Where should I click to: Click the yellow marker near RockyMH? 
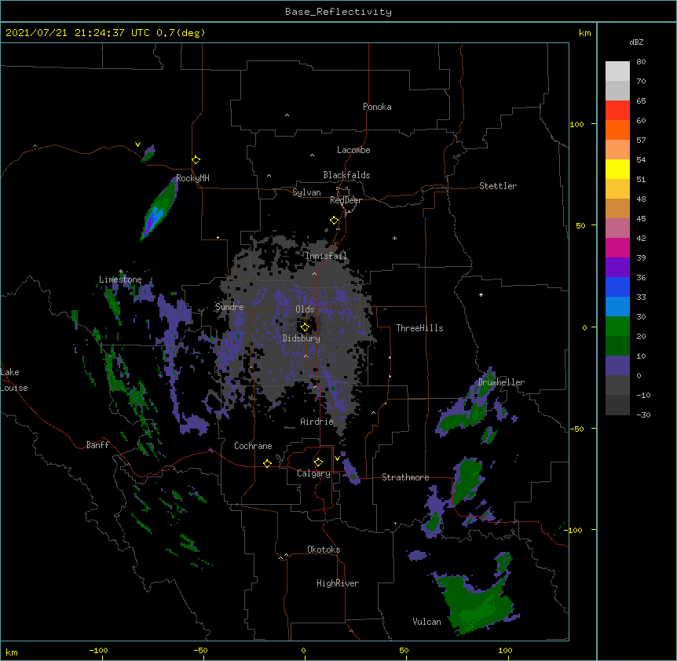pyautogui.click(x=196, y=160)
